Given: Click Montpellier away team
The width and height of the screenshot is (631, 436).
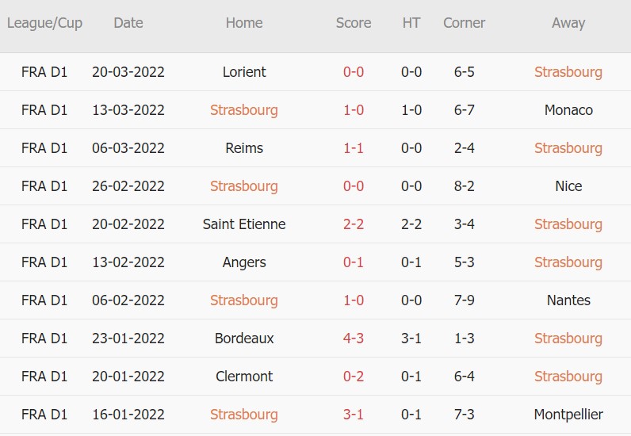Looking at the screenshot, I should click(x=568, y=415).
